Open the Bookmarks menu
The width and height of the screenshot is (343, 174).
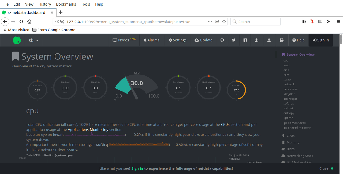pos(66,4)
